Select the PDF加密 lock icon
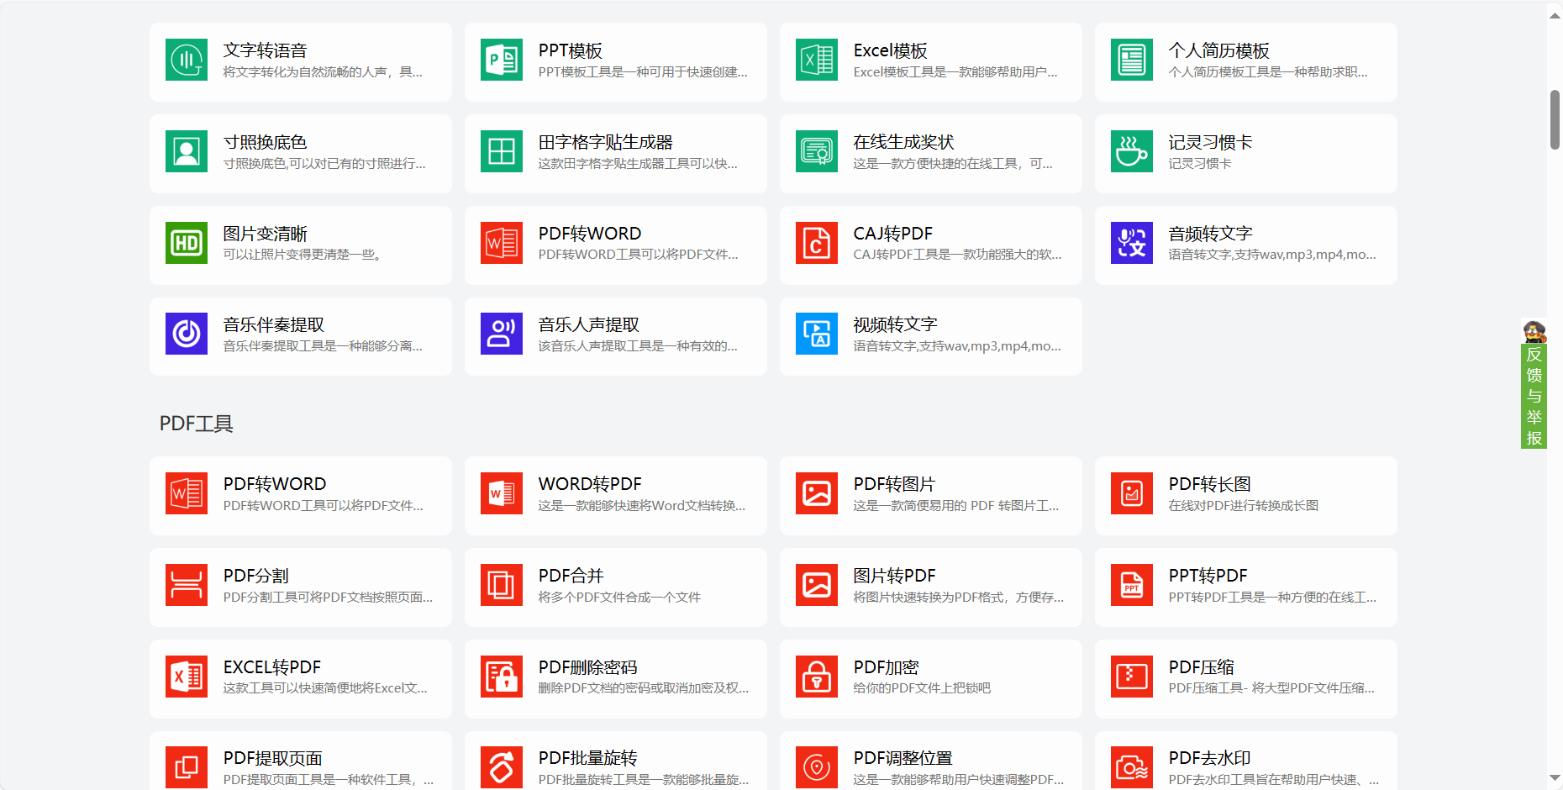The height and width of the screenshot is (790, 1563). [816, 677]
